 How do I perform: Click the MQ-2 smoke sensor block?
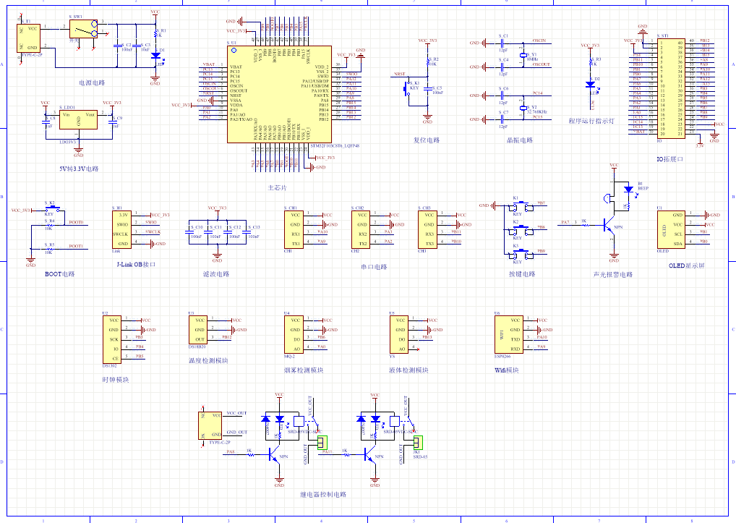point(296,333)
